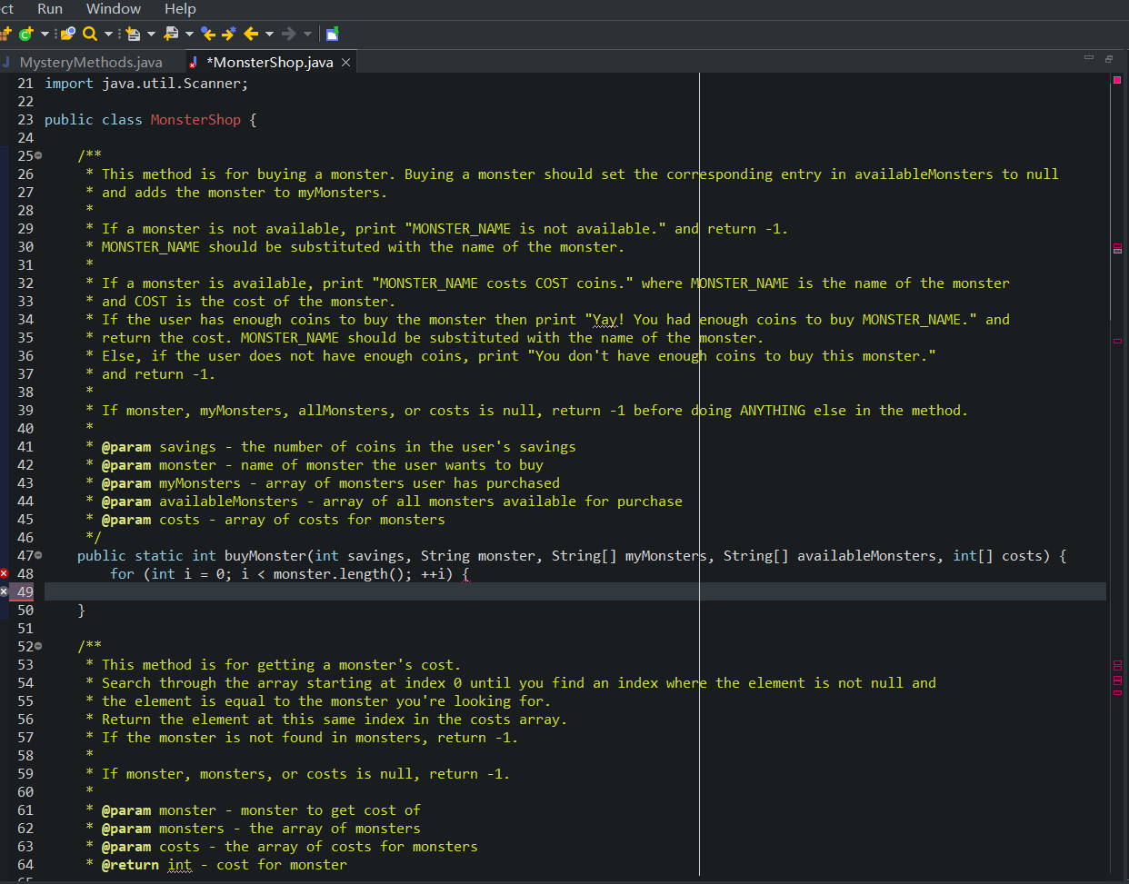
Task: Click the New Java Class toolbar icon
Action: (26, 34)
